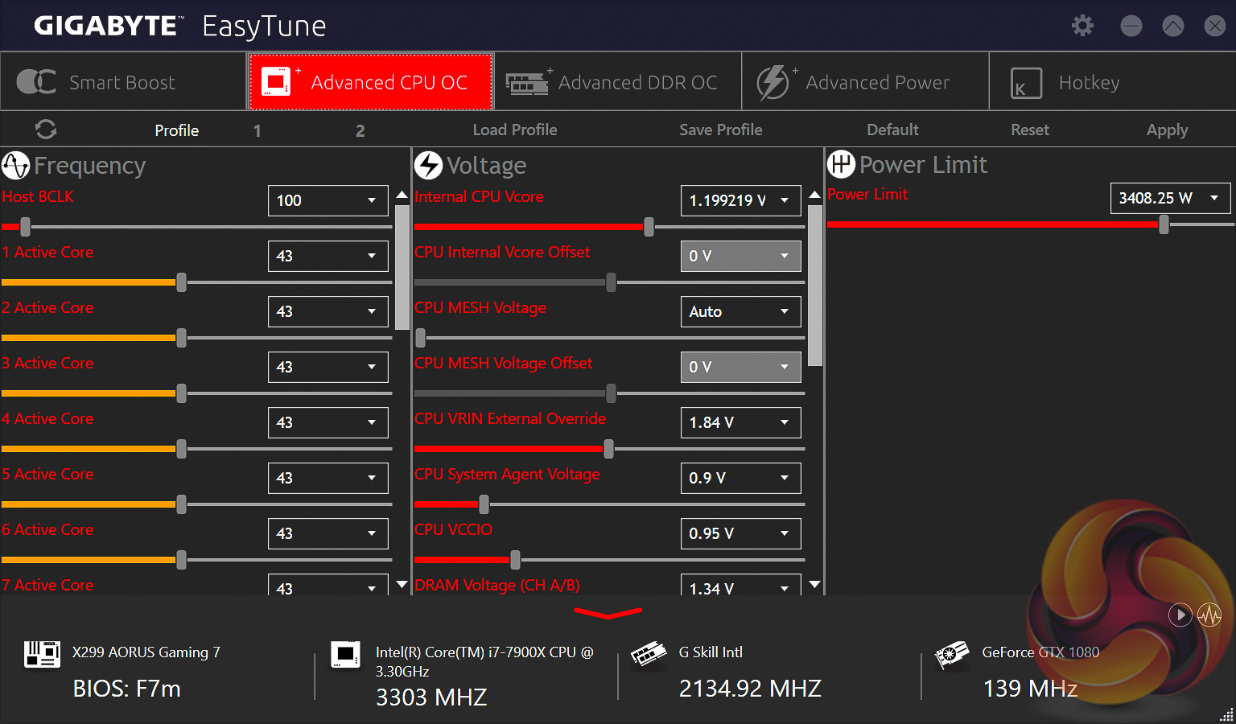Switch to the Smart Boost tab
The width and height of the screenshot is (1236, 724).
tap(123, 81)
